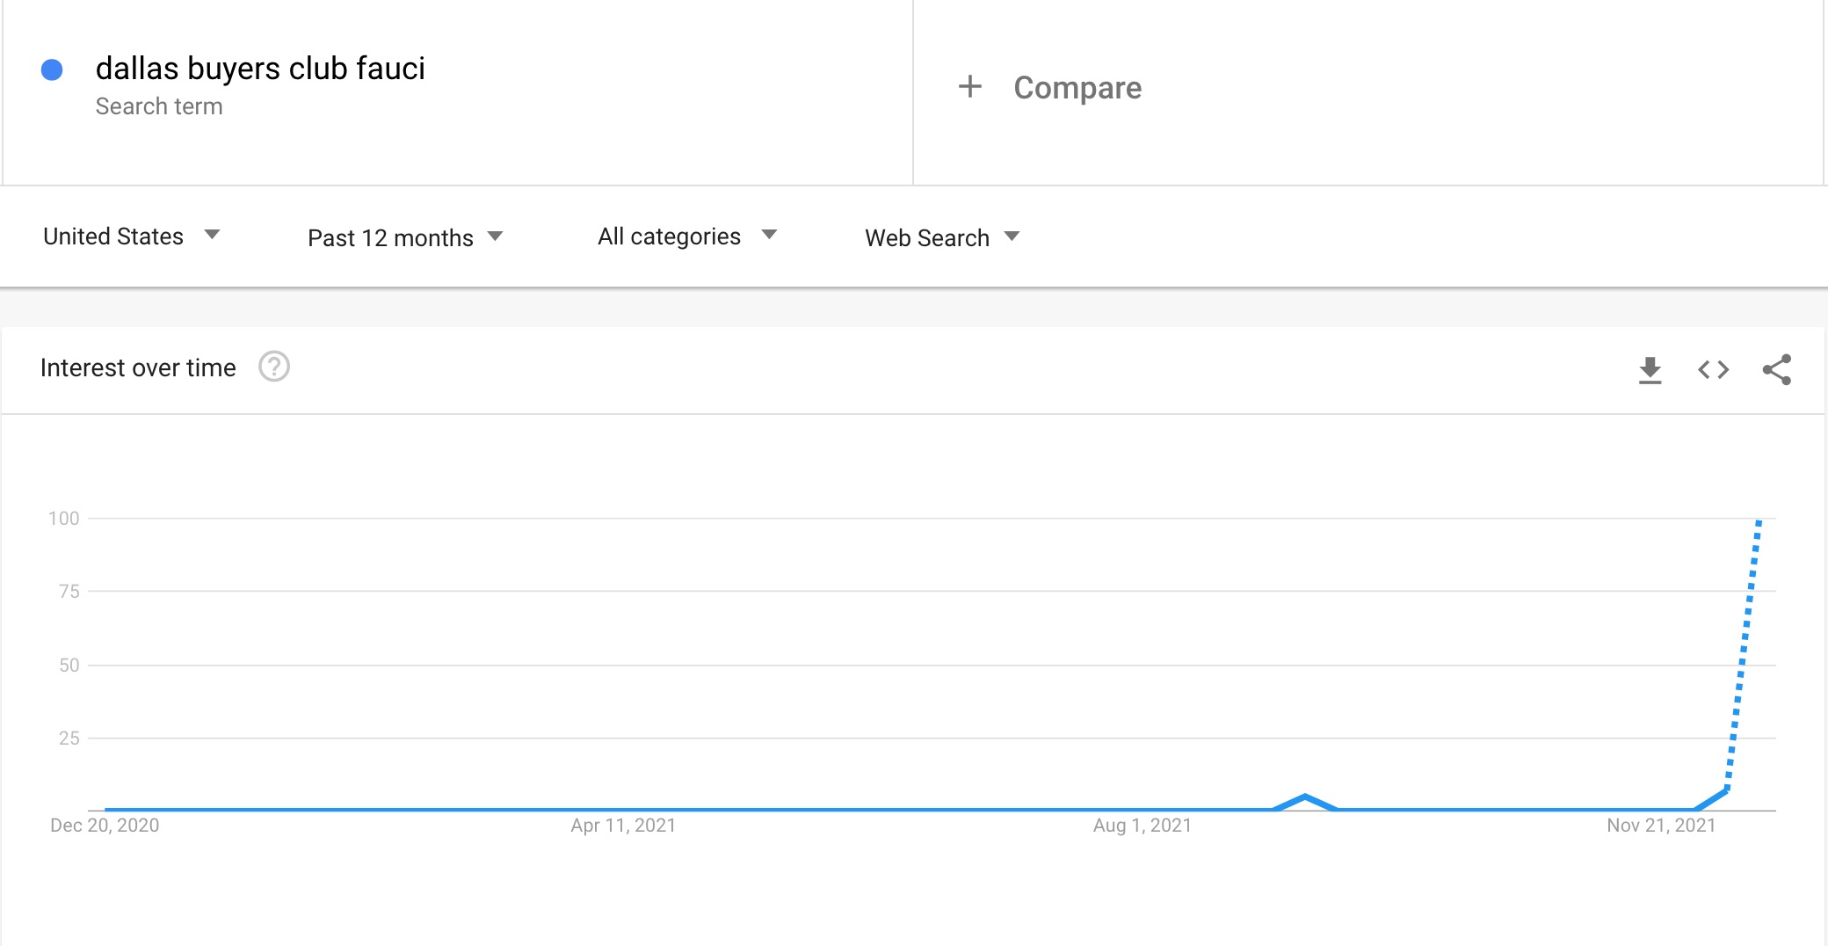Click the dotted peak at 100

point(1759,520)
